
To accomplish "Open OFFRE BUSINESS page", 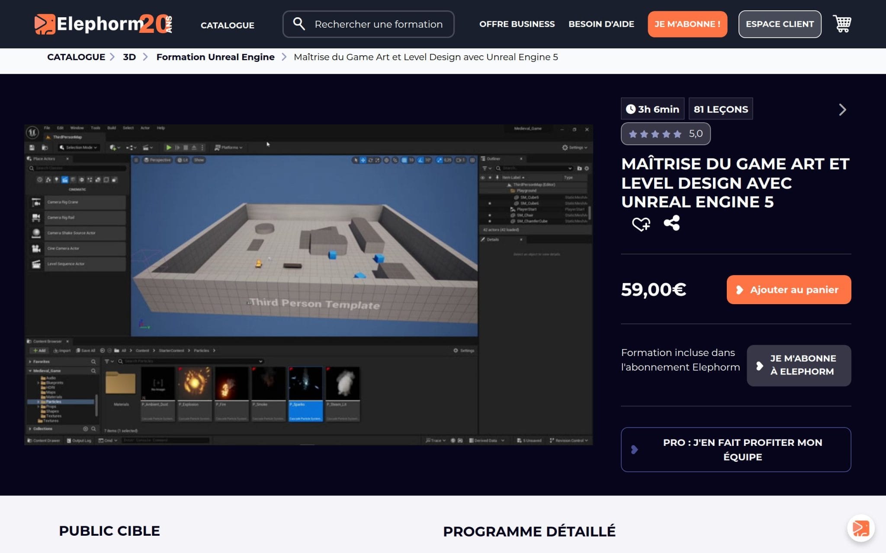I will coord(517,24).
